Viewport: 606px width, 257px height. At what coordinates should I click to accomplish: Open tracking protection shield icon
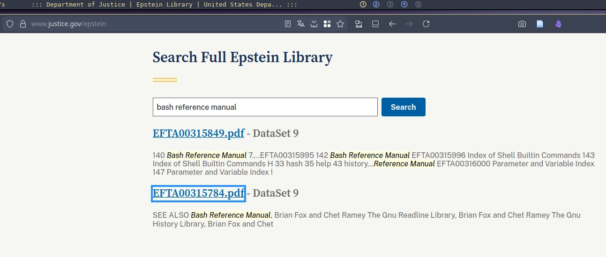pos(10,24)
